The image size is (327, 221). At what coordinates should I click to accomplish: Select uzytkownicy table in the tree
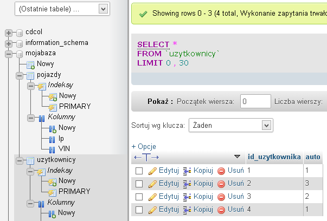point(56,160)
